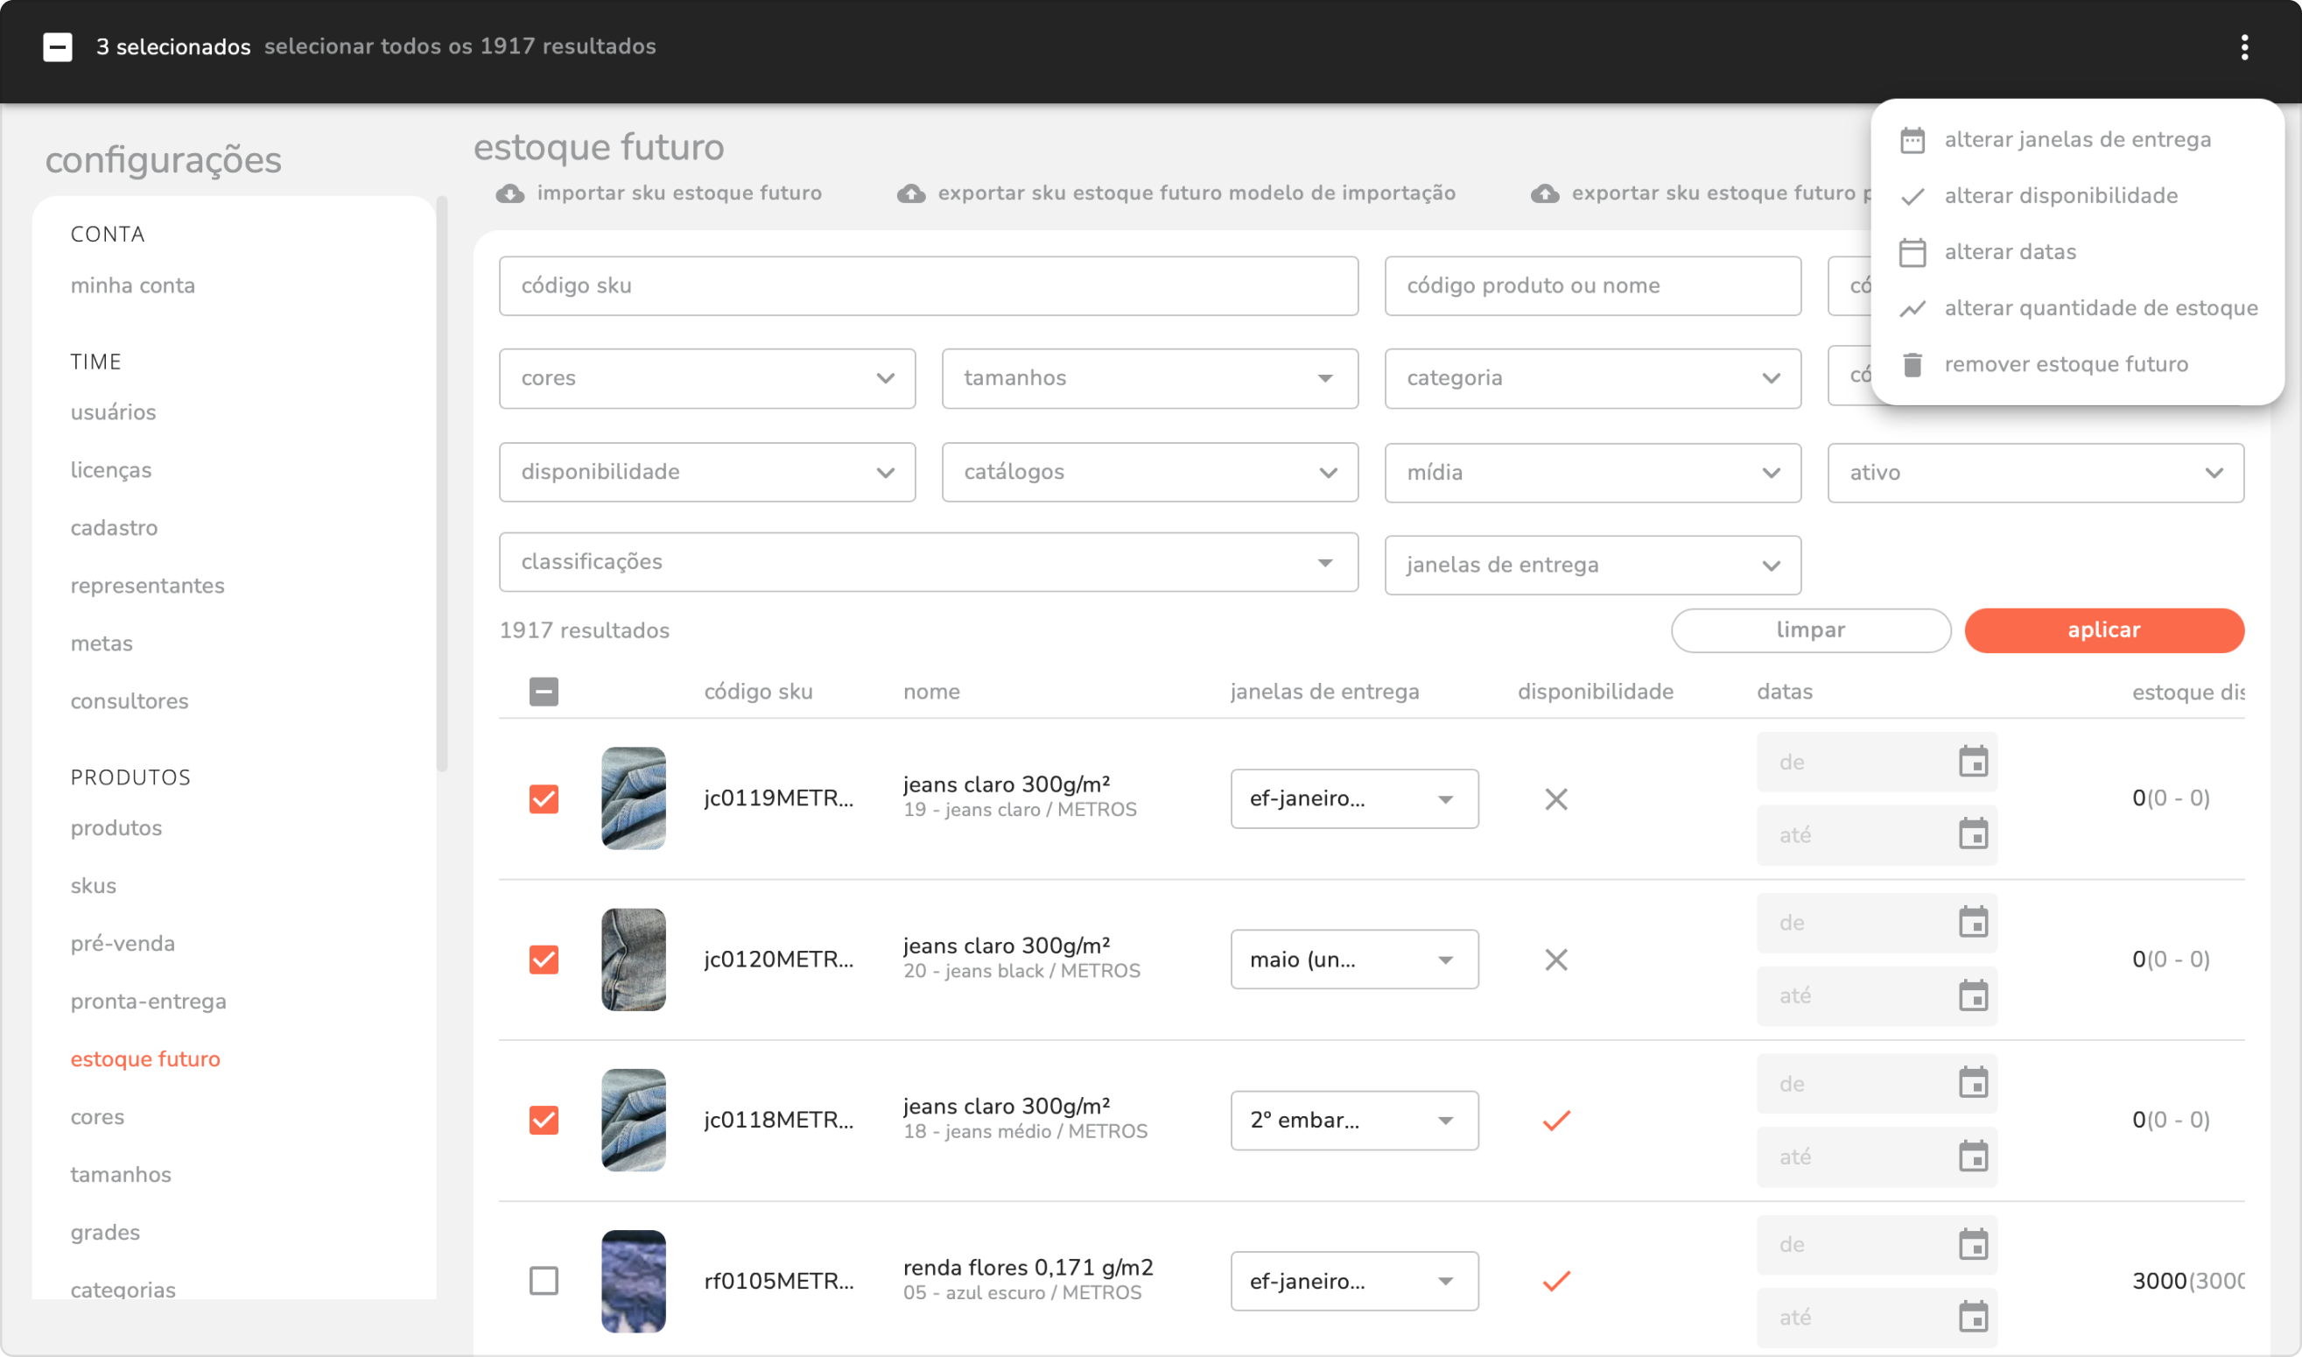Click 'selecionar todos os 1917 resultados' link
Viewport: 2302px width, 1357px height.
460,46
